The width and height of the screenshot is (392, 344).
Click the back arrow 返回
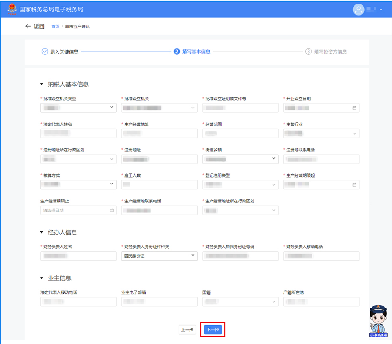coord(34,26)
